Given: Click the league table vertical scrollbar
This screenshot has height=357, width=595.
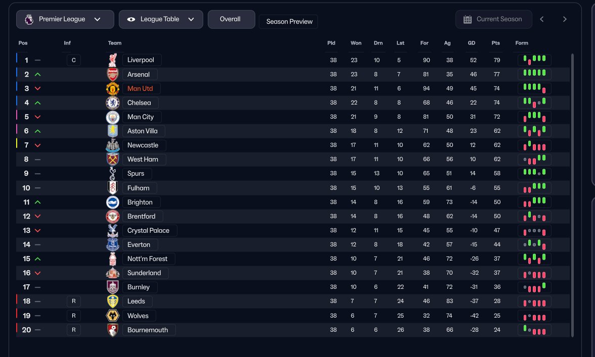Looking at the screenshot, I should [572, 195].
